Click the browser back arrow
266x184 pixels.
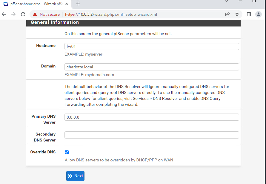(4, 14)
